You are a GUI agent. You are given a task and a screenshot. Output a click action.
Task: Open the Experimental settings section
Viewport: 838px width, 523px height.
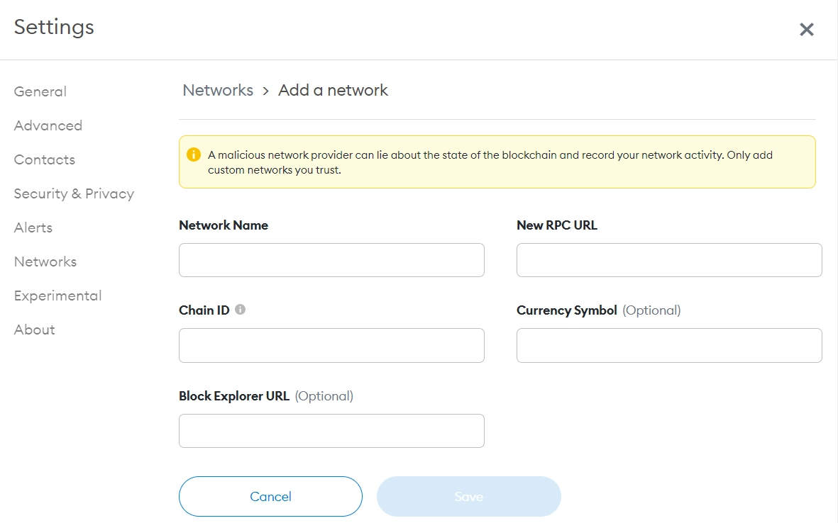pos(58,296)
